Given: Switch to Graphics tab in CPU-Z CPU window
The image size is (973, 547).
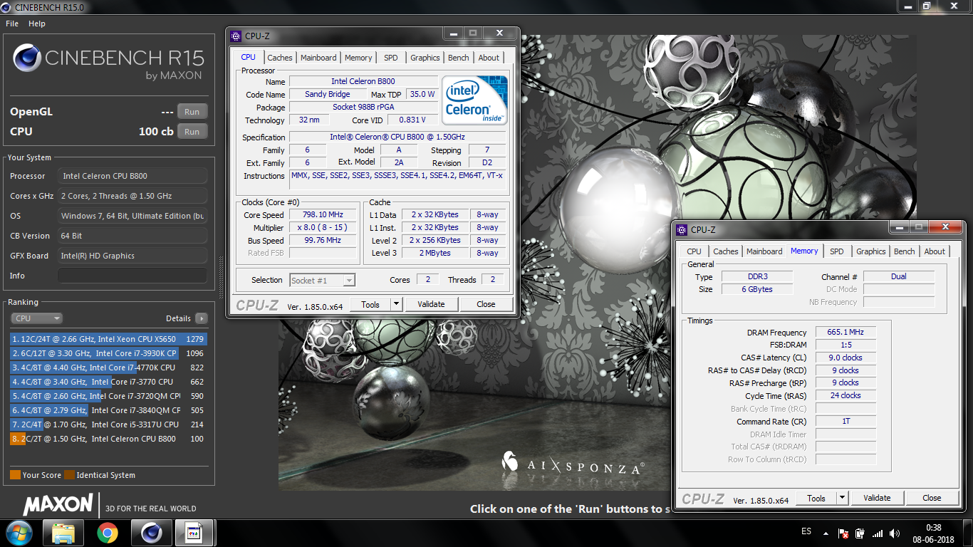Looking at the screenshot, I should (x=425, y=58).
